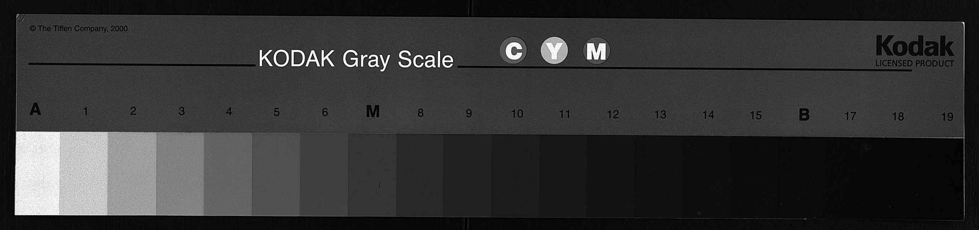Screen dimensions: 979x230
Task: Pick the gray patch below number 1
Action: pos(83,173)
